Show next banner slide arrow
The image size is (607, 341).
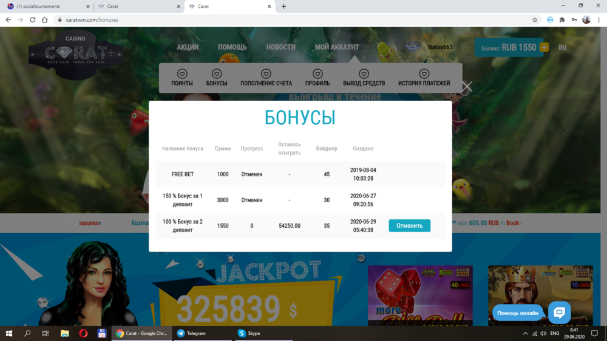[x=561, y=131]
